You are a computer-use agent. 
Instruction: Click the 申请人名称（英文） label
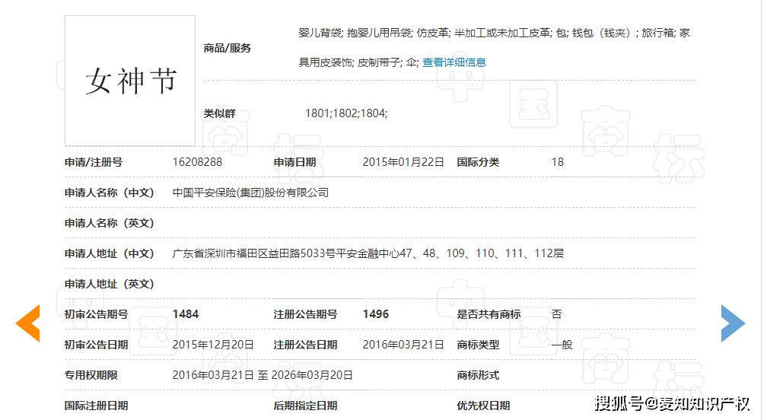110,223
